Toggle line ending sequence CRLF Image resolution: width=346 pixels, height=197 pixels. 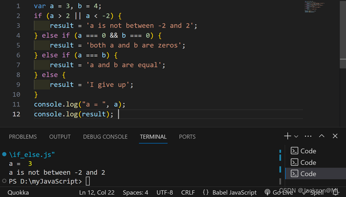tap(188, 193)
